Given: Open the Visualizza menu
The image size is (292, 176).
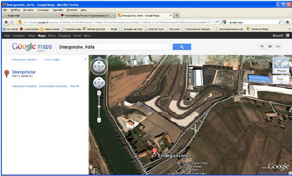Looking at the screenshot, I should [28, 10].
